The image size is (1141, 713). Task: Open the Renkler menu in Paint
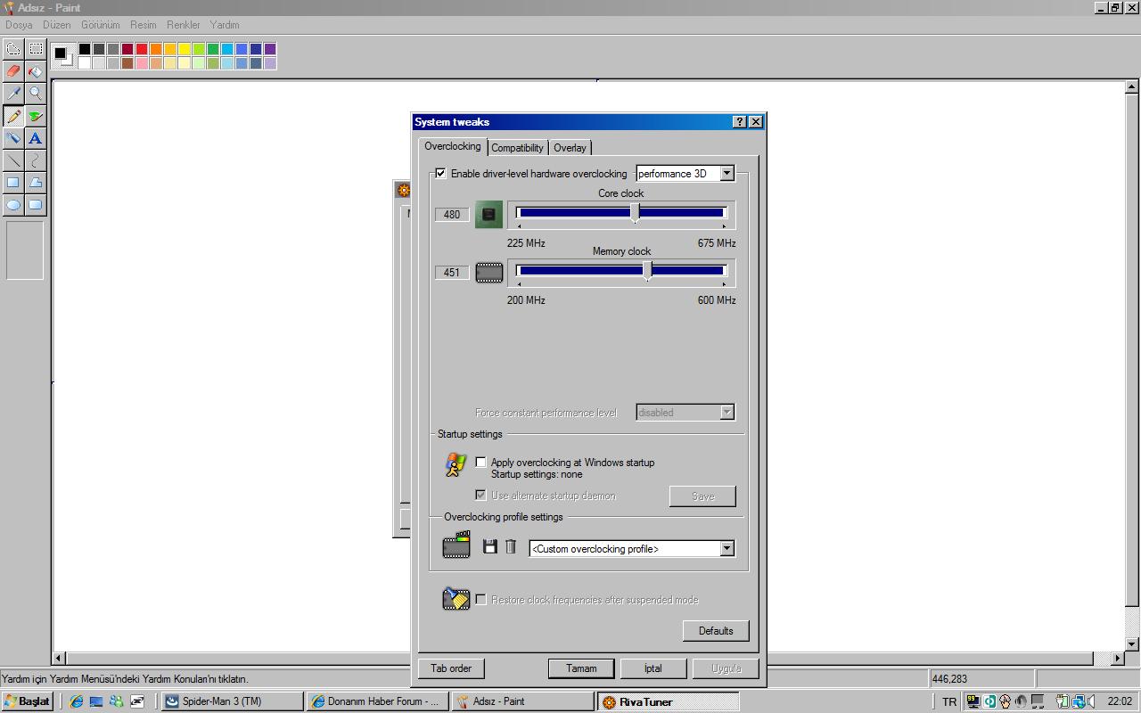click(184, 25)
